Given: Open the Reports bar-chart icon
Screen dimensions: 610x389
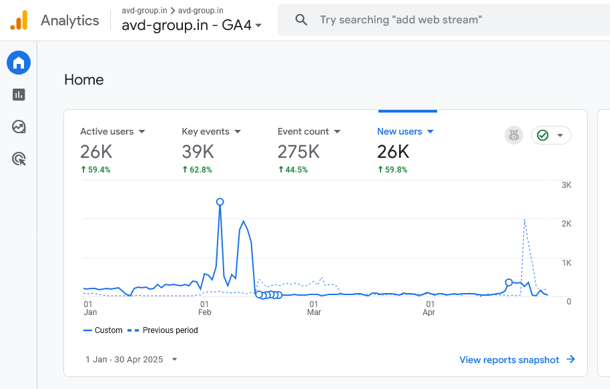Looking at the screenshot, I should point(19,95).
